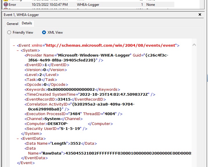Collapse the System XML node
Image resolution: width=208 pixels, height=167 pixels.
18,50
